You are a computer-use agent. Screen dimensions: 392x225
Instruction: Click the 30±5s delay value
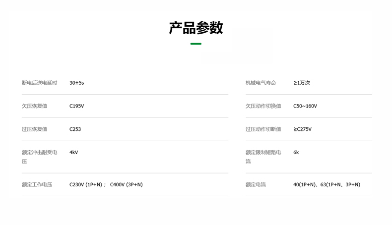click(x=76, y=83)
